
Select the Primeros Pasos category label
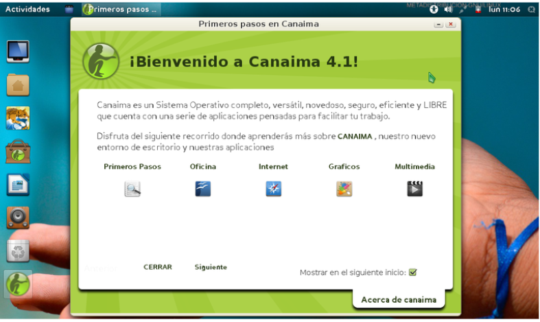132,167
